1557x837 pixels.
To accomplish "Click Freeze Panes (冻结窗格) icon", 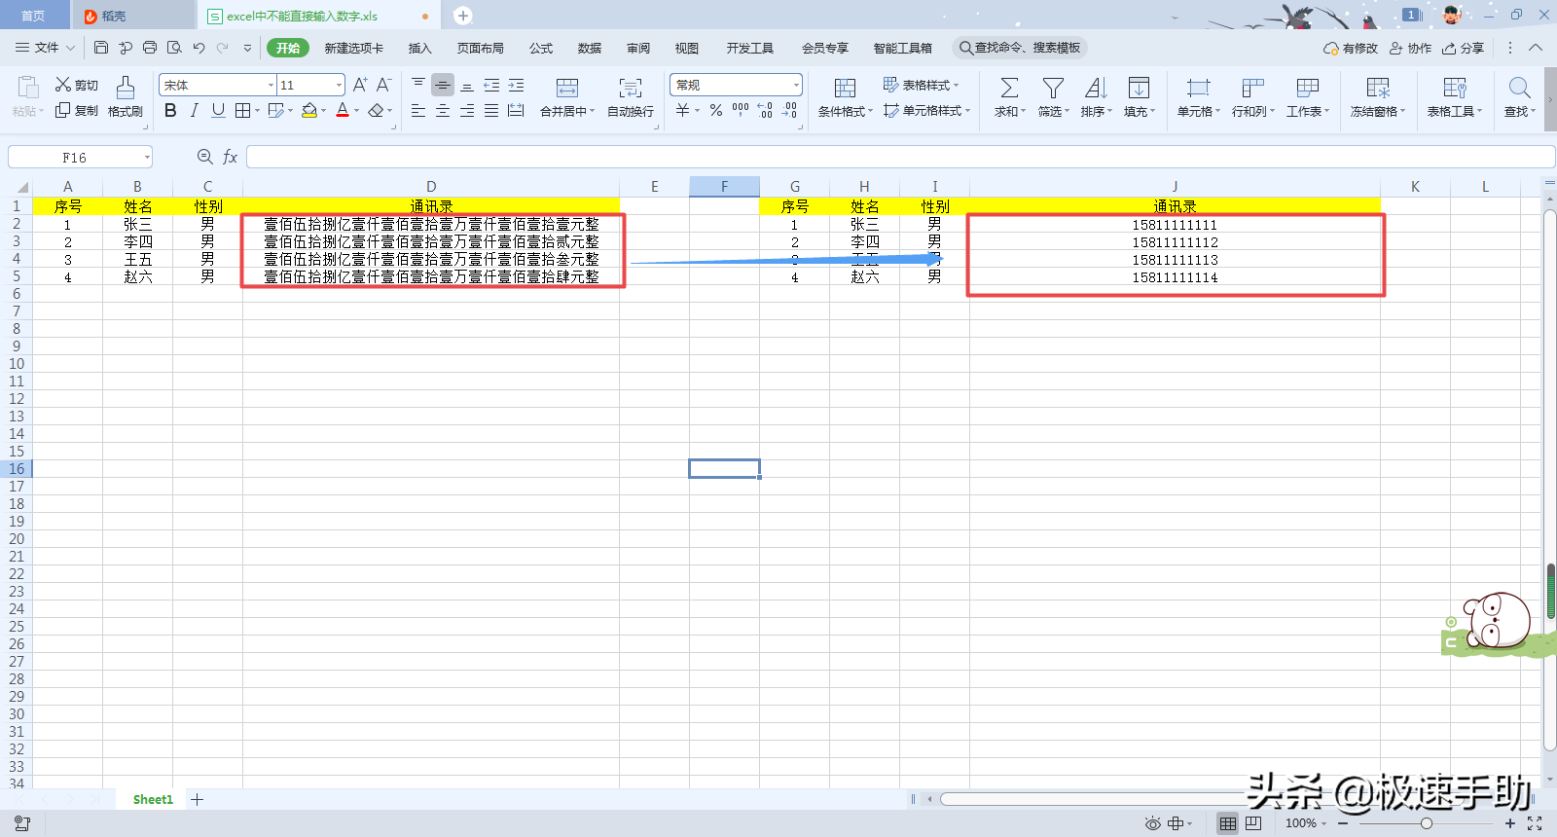I will tap(1378, 88).
